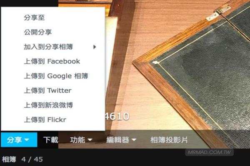
Task: Choose 上傳到新浪微博 entry
Action: 53,105
